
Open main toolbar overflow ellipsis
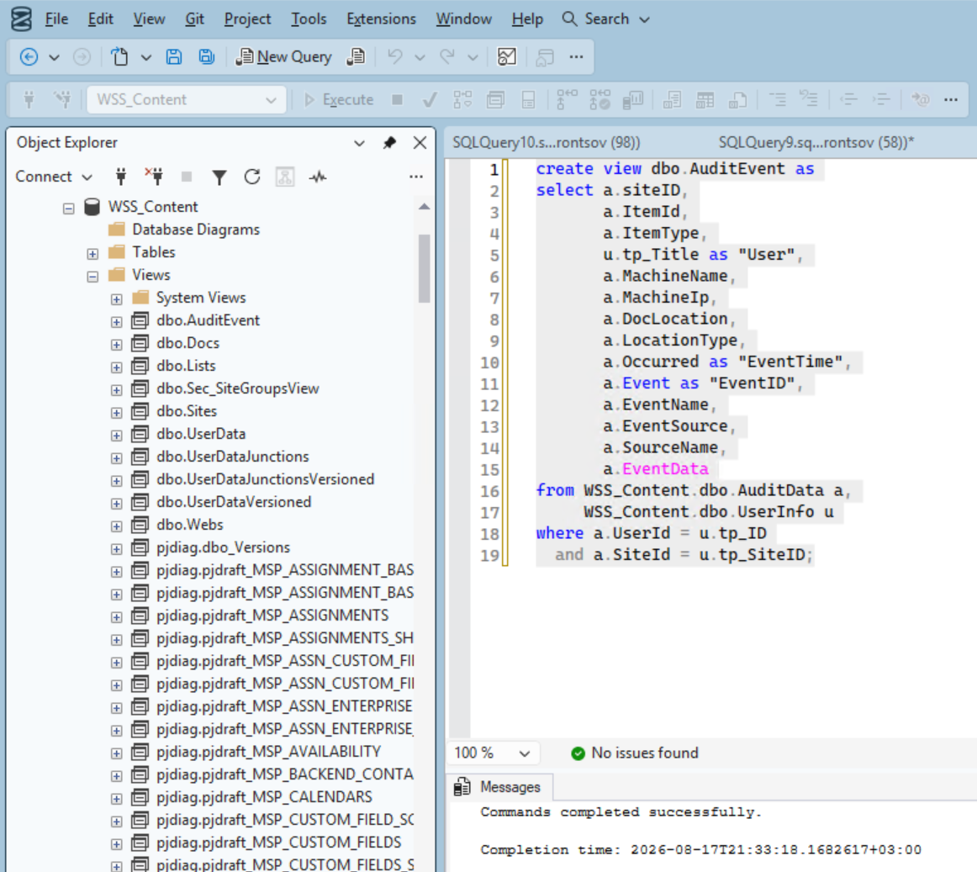(576, 56)
